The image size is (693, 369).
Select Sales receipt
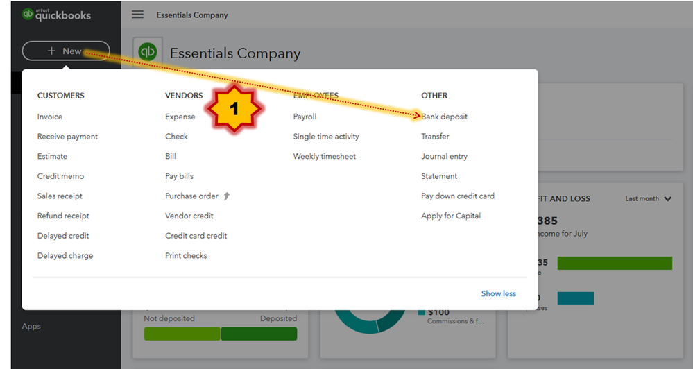click(x=60, y=196)
